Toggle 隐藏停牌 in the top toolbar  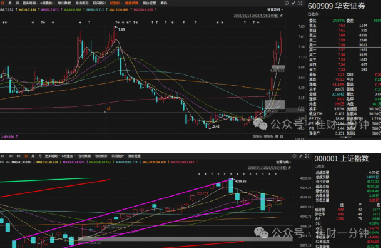131,3
